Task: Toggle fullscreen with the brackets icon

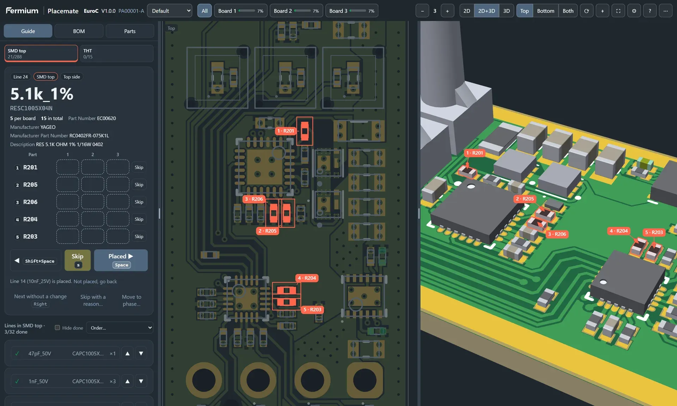Action: coord(618,11)
